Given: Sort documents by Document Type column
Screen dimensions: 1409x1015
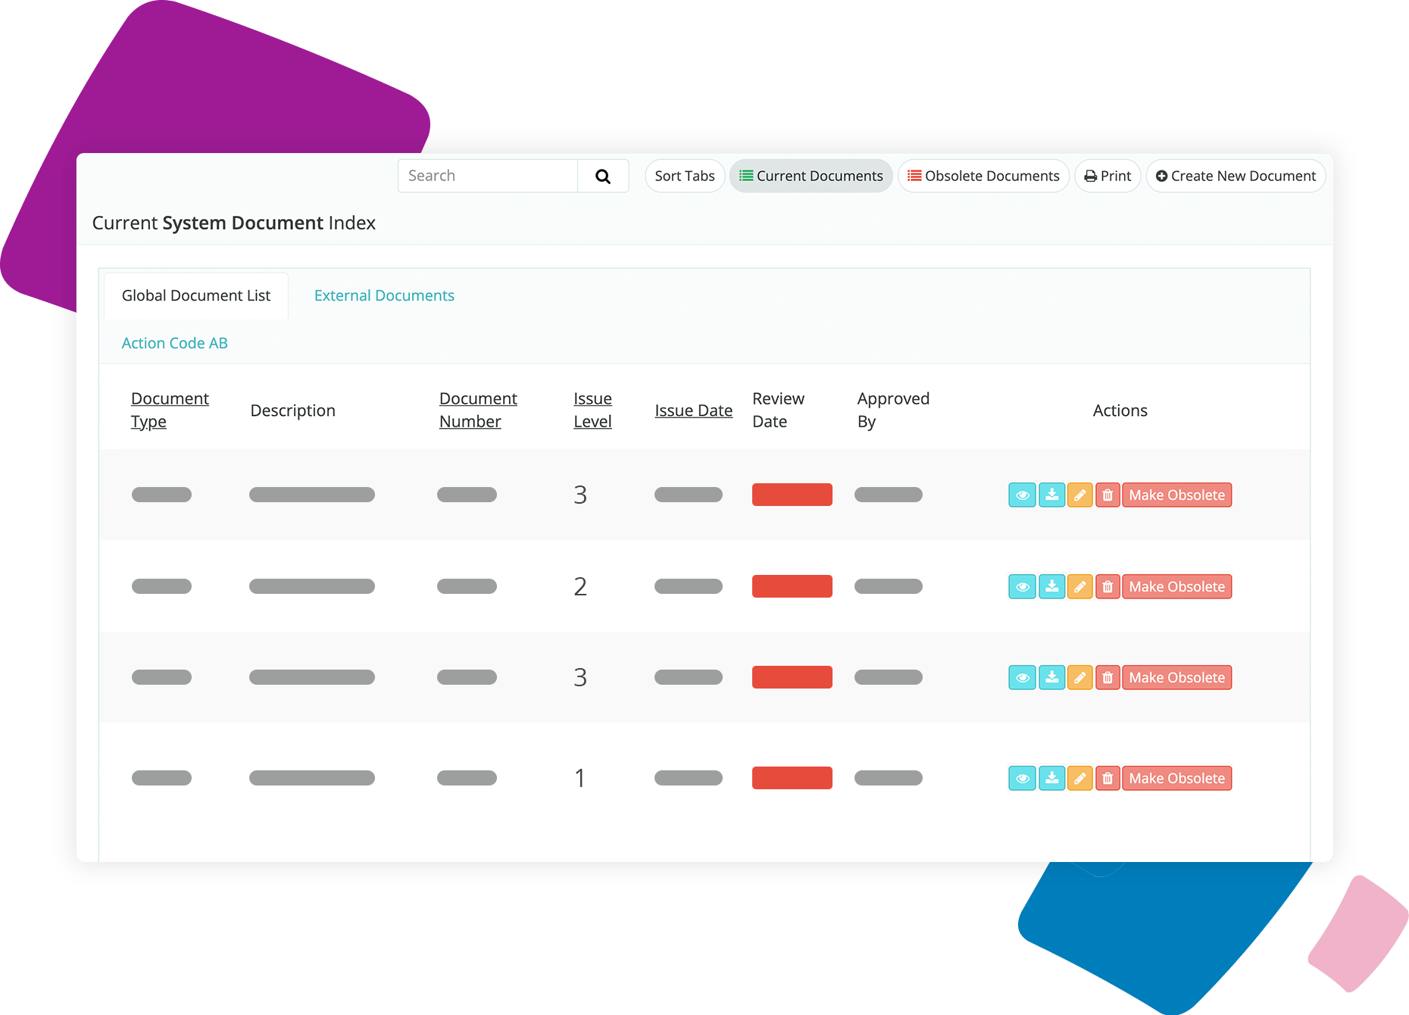Looking at the screenshot, I should tap(170, 409).
